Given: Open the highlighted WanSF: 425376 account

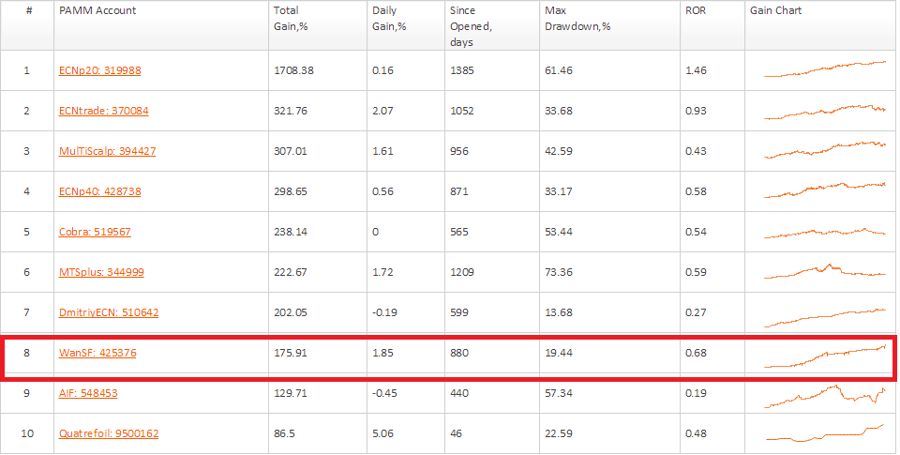Looking at the screenshot, I should coord(97,354).
